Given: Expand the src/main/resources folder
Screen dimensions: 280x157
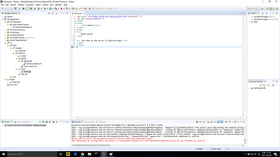Looking at the screenshot, I should pyautogui.click(x=5, y=30).
